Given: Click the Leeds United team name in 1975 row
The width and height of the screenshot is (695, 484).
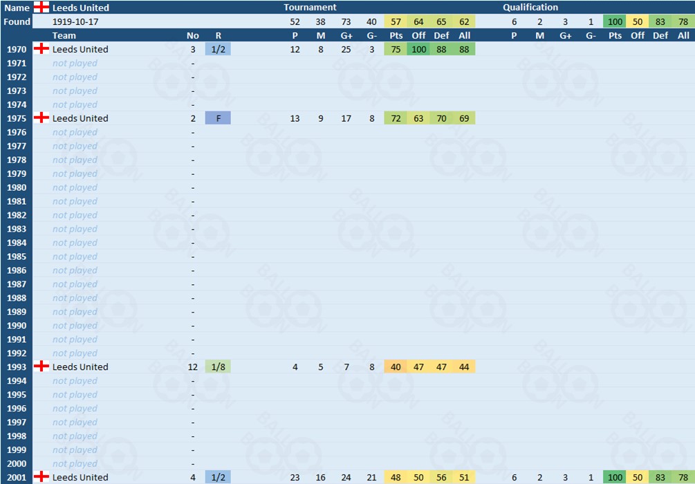Looking at the screenshot, I should point(80,118).
